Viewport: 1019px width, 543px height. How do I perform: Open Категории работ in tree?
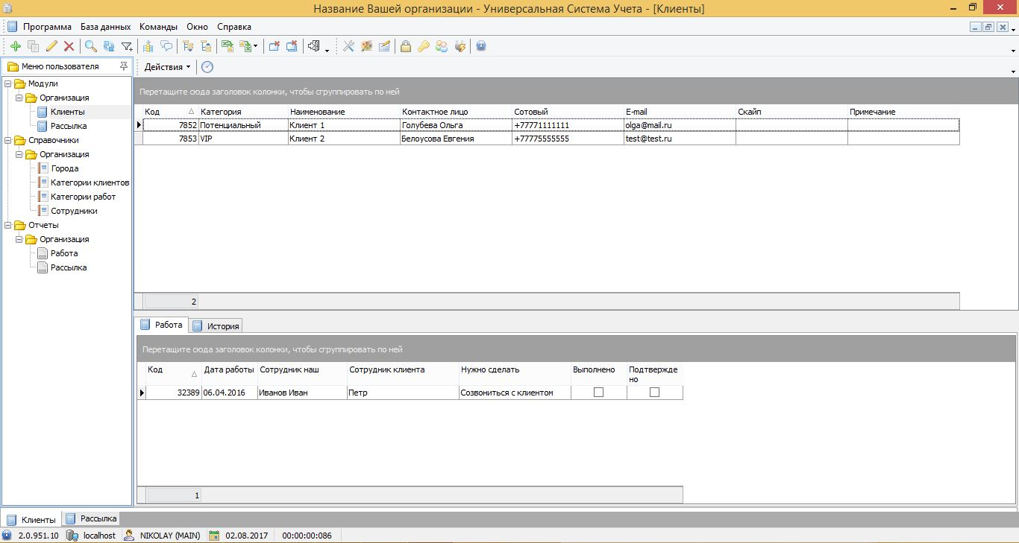[84, 197]
